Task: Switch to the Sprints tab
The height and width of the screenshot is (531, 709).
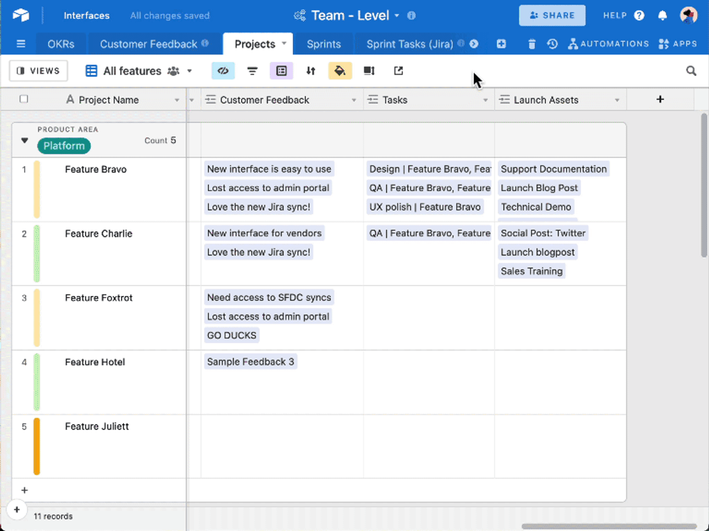Action: point(324,44)
